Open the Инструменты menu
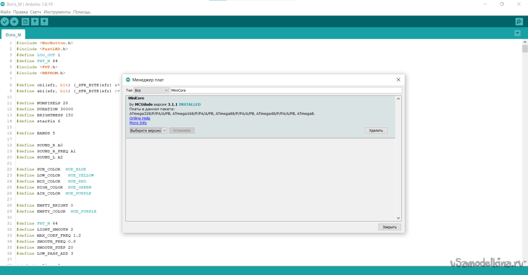The height and width of the screenshot is (275, 528). tap(57, 12)
